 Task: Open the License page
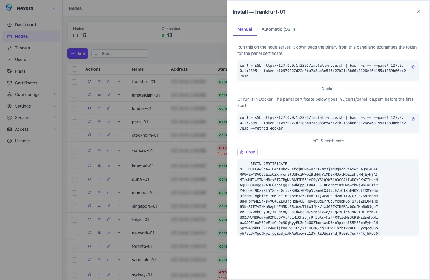(31, 141)
